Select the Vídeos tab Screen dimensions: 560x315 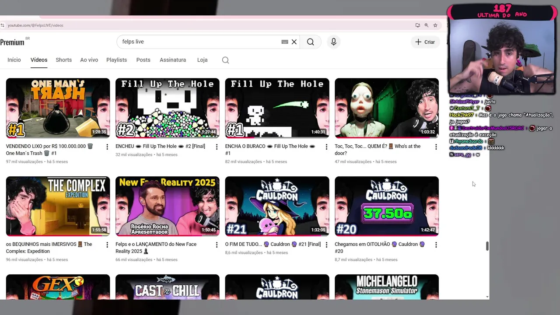tap(39, 60)
